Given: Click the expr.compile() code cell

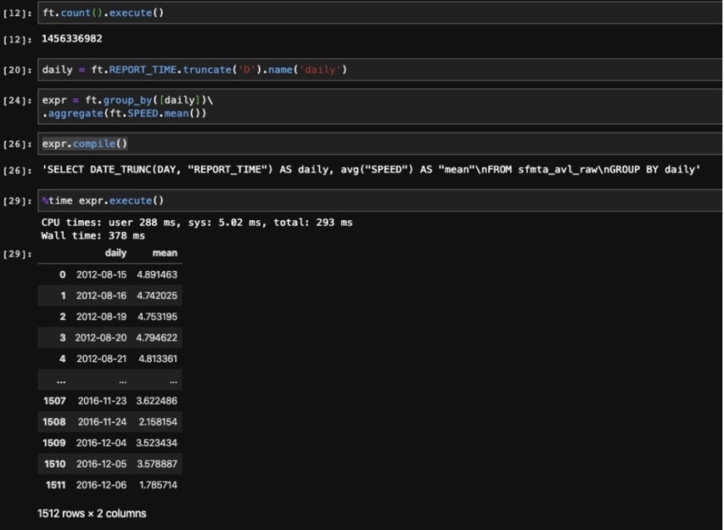Looking at the screenshot, I should 379,144.
